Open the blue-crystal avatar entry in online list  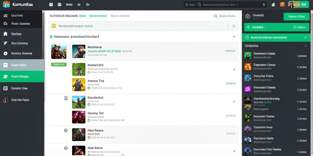[276, 78]
